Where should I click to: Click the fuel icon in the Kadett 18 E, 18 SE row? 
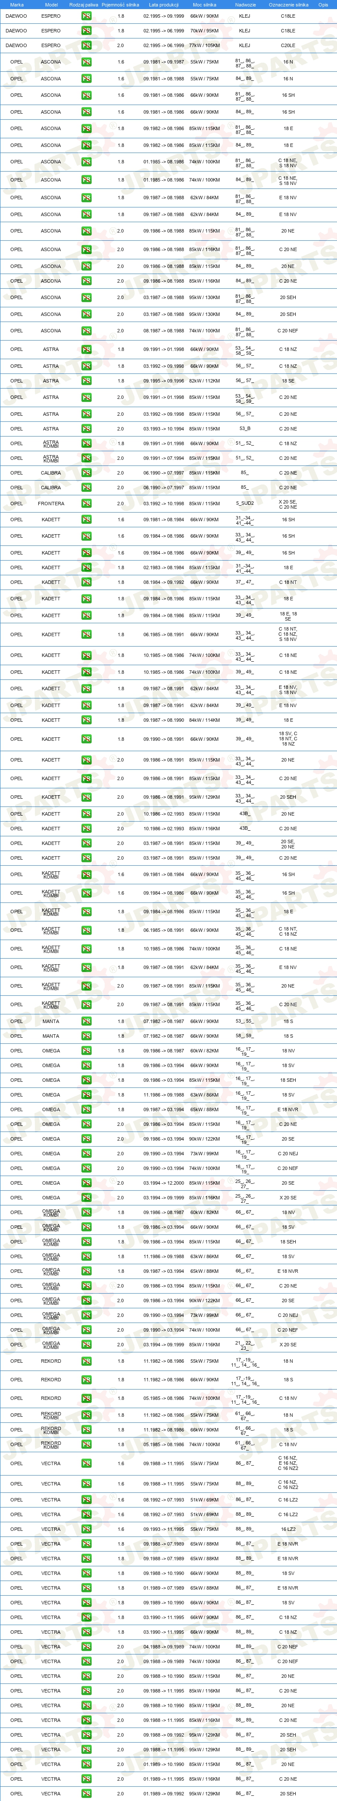(86, 616)
